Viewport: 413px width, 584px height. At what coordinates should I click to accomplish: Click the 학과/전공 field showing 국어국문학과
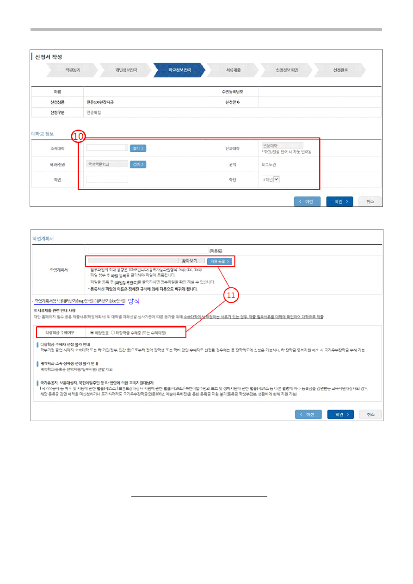click(x=107, y=164)
